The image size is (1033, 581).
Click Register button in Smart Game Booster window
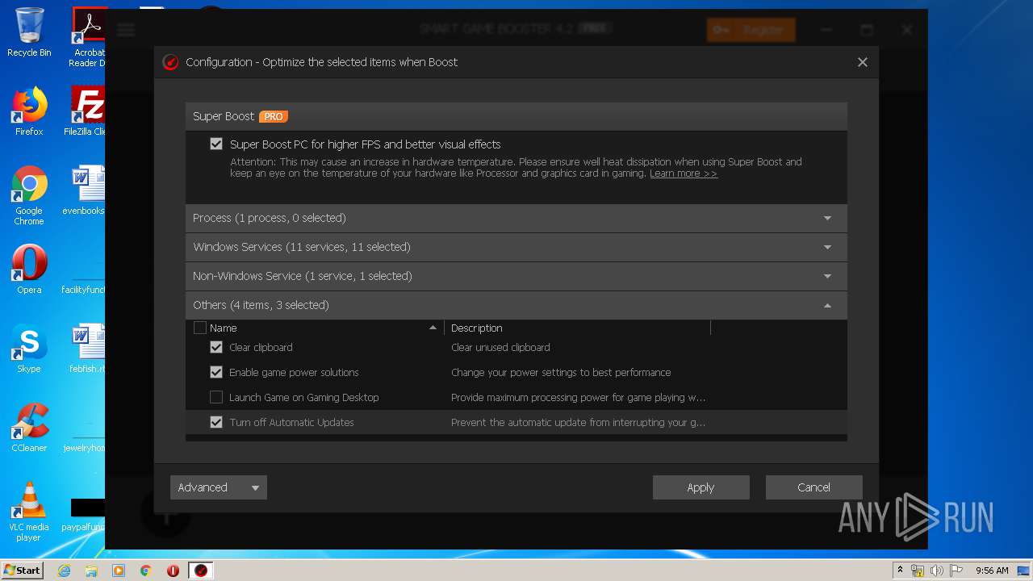751,30
